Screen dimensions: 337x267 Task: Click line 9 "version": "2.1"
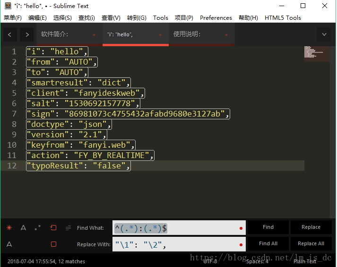coord(67,134)
